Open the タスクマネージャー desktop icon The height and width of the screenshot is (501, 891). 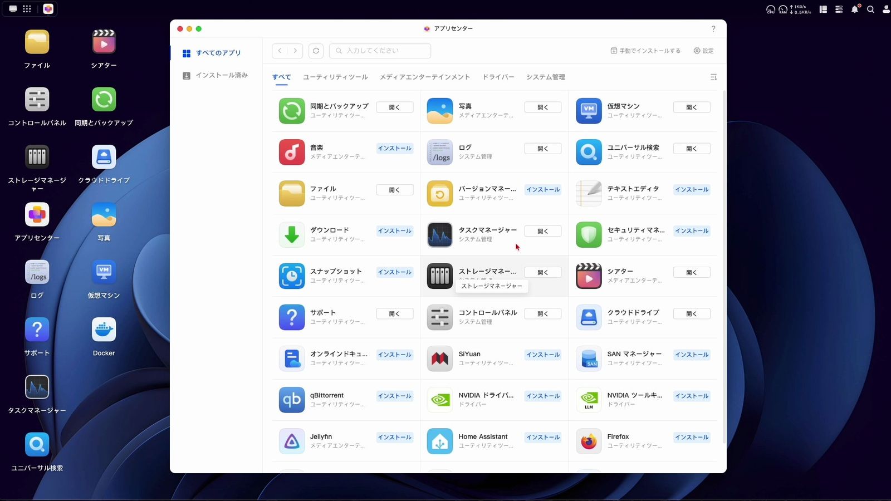click(37, 387)
